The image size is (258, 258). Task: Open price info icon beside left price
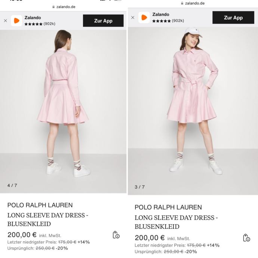tap(116, 235)
